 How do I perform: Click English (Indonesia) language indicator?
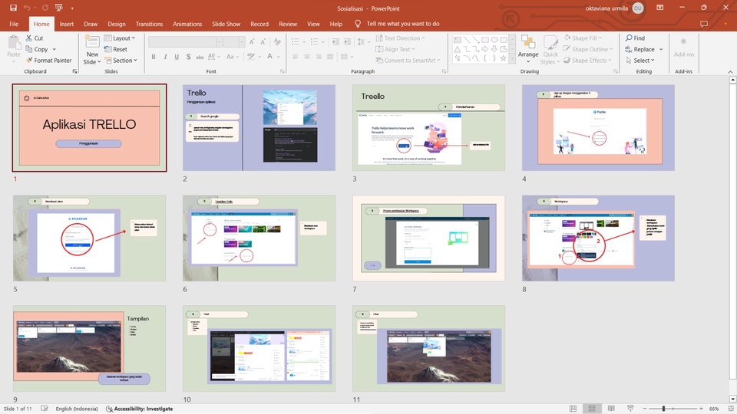(x=77, y=409)
